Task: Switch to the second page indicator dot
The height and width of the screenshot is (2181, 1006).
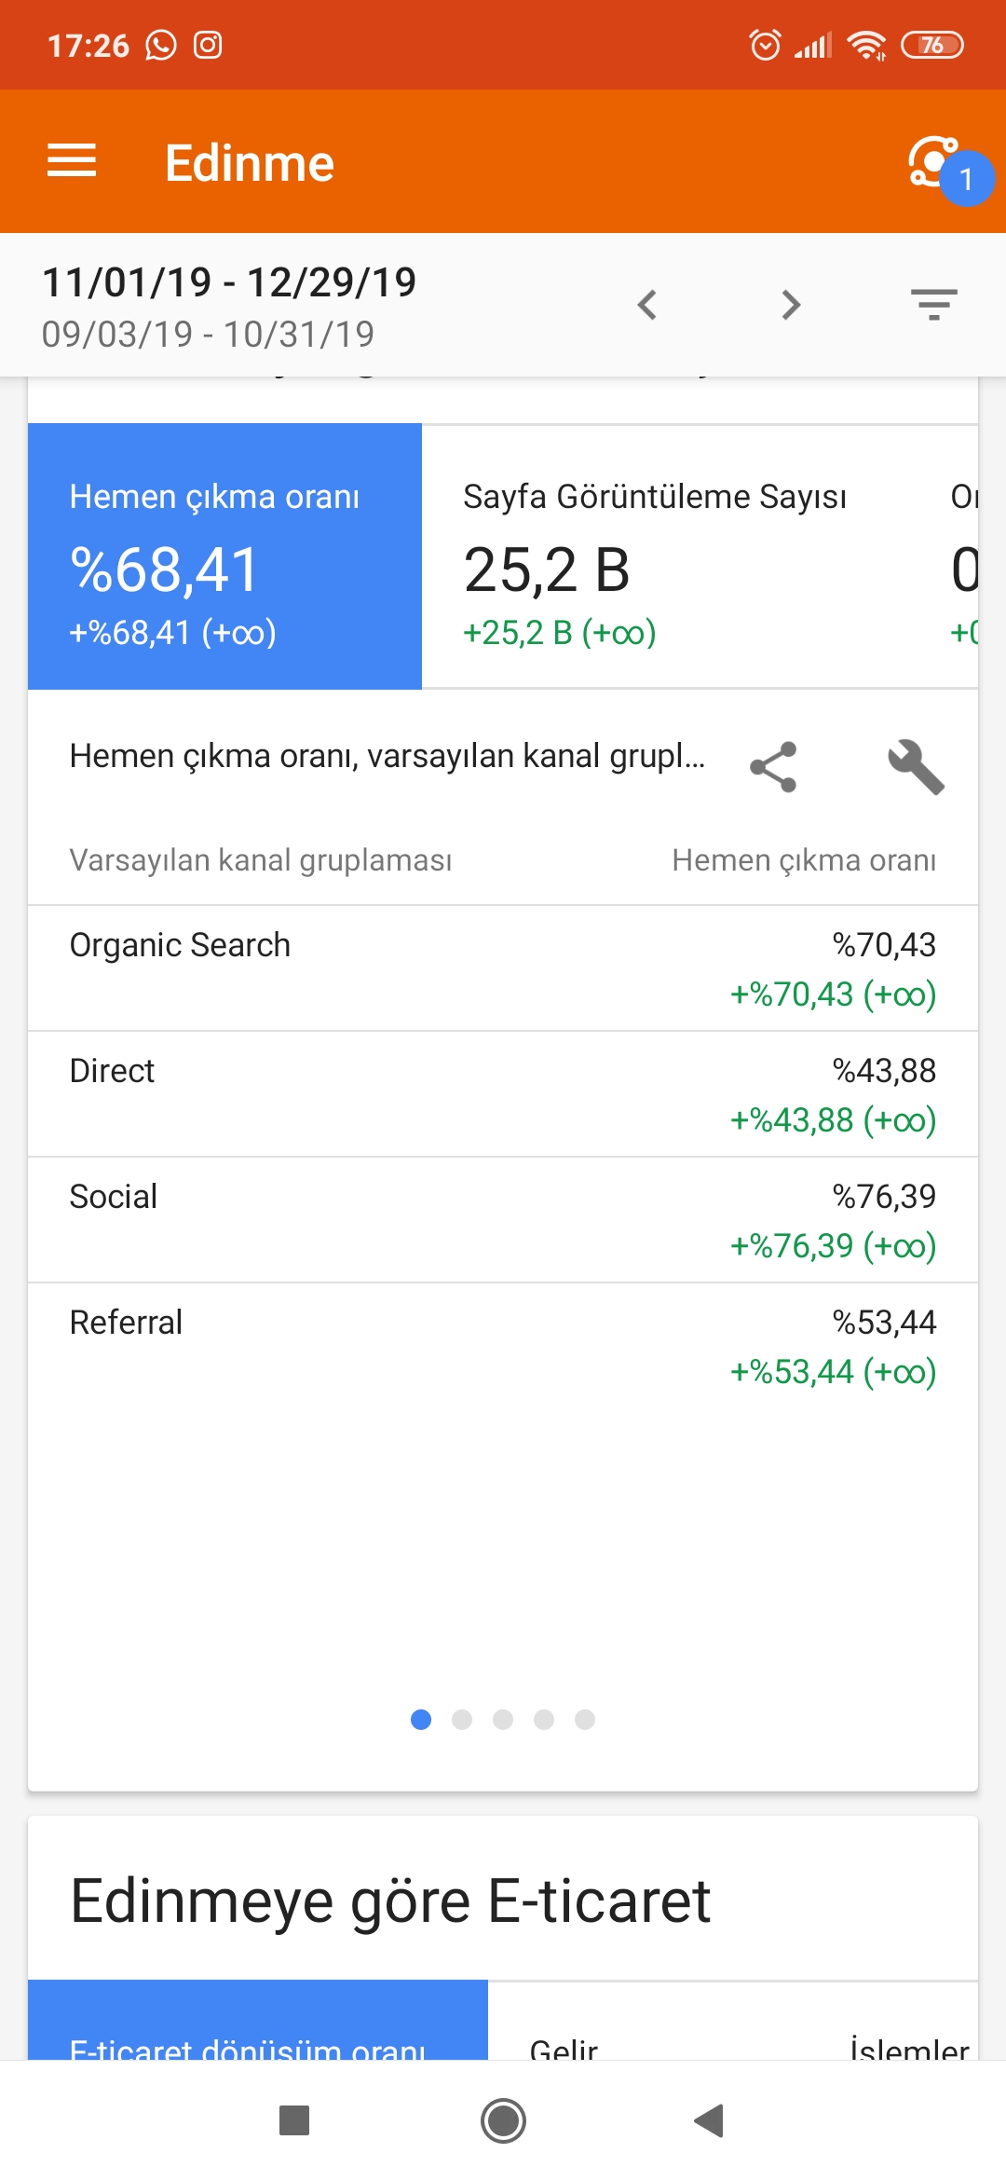Action: (x=462, y=1720)
